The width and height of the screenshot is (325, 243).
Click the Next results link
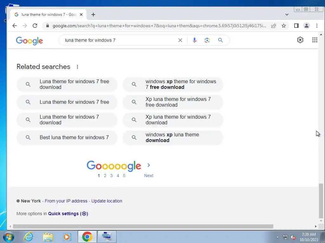click(x=149, y=176)
